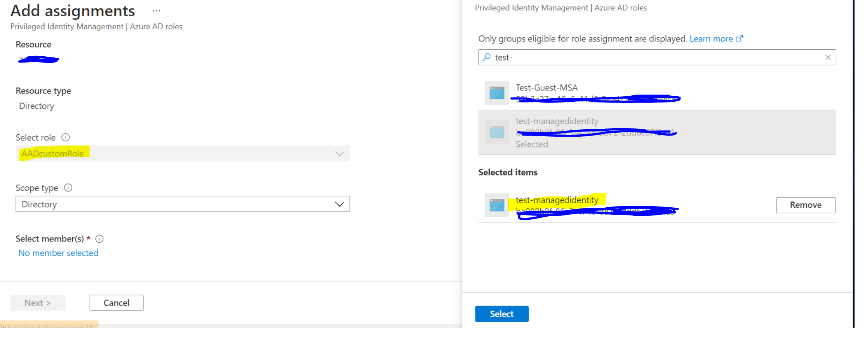
Task: Click the test-managedidentity name under Selected items
Action: 557,200
